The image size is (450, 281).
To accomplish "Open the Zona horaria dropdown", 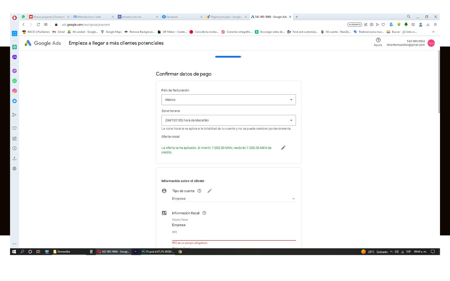I will 228,121.
